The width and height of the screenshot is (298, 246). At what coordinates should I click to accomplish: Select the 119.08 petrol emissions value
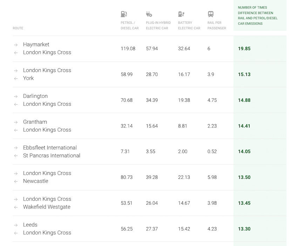pos(128,49)
